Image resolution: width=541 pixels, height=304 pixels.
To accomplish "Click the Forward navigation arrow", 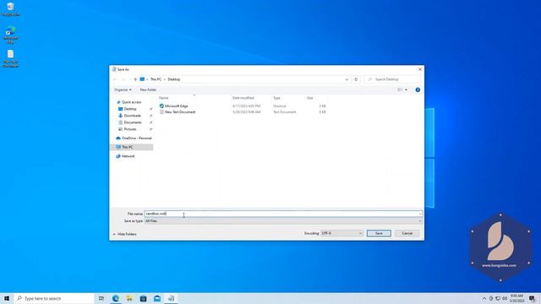I will pos(123,79).
